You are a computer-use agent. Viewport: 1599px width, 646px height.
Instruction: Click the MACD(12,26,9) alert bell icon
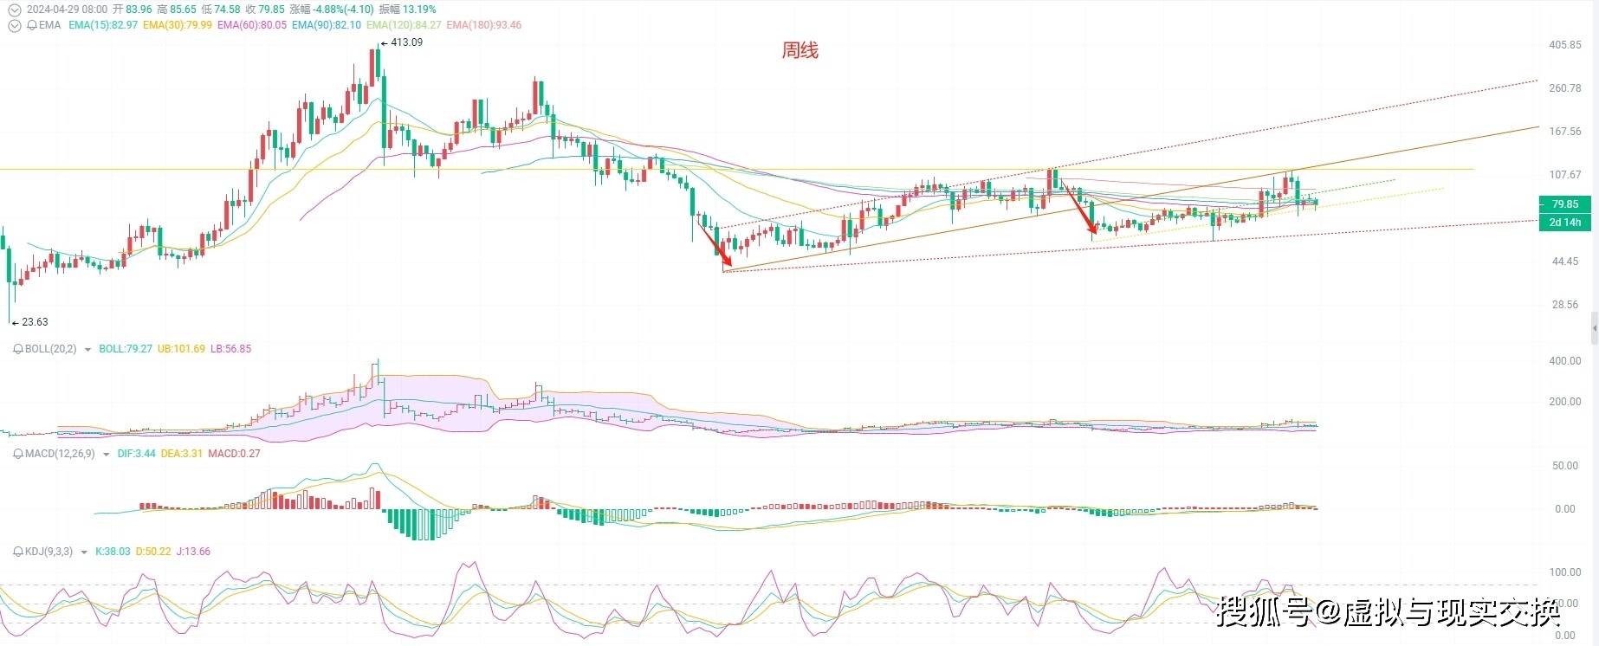pos(18,453)
